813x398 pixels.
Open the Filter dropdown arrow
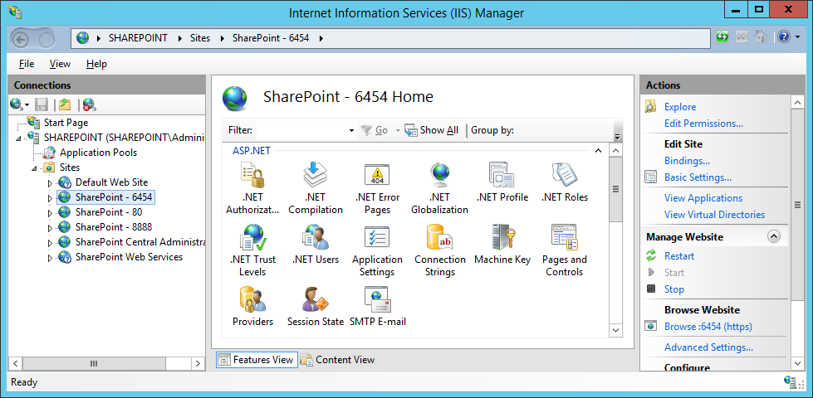pos(351,130)
